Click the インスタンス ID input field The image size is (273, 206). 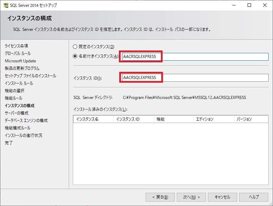(195, 78)
